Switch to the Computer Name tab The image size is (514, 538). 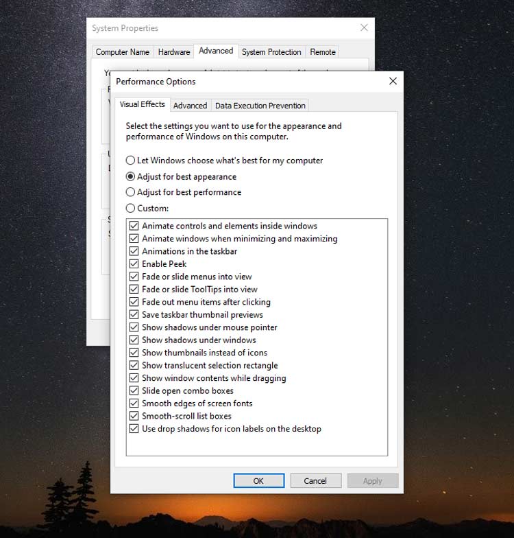[122, 52]
